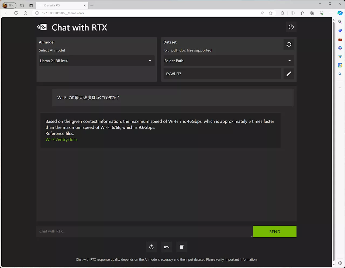The image size is (345, 268).
Task: Click the Japanese Wi-Fi 7 question message
Action: pyautogui.click(x=172, y=98)
